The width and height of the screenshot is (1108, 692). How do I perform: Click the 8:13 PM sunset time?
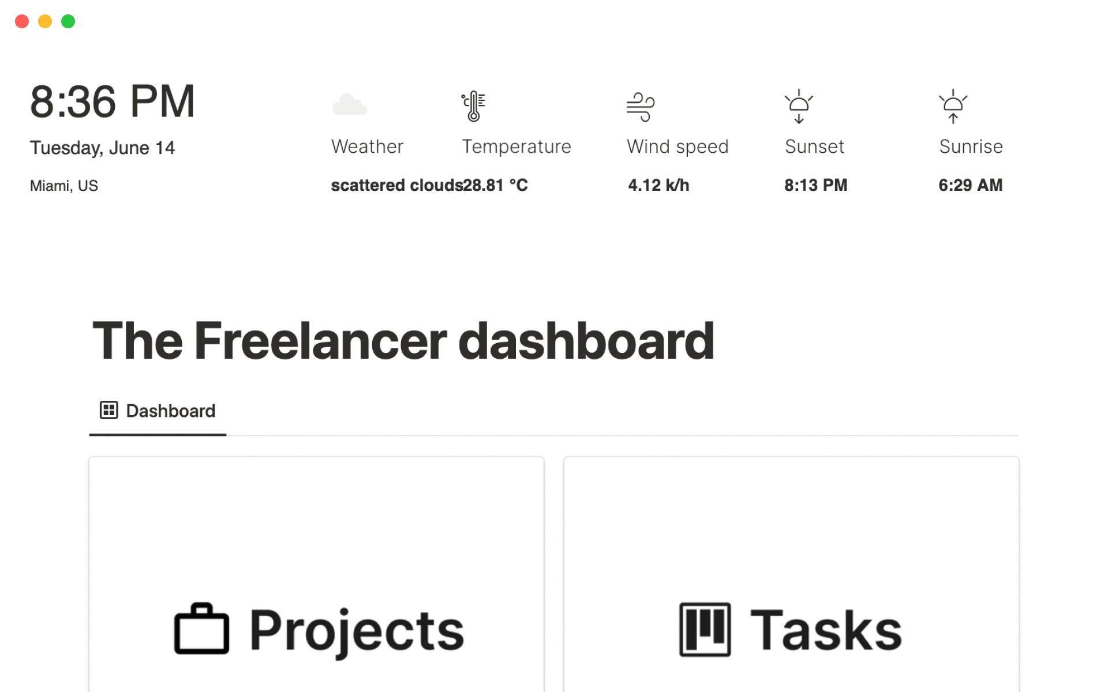tap(815, 185)
